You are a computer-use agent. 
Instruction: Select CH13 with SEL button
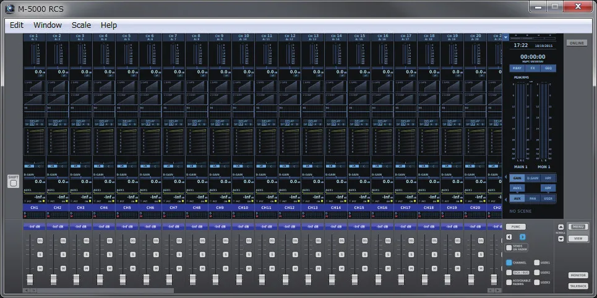319,241
